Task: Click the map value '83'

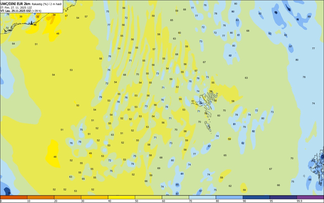Action: (237, 20)
